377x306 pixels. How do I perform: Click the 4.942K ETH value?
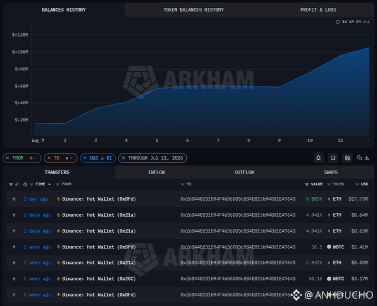pos(314,263)
